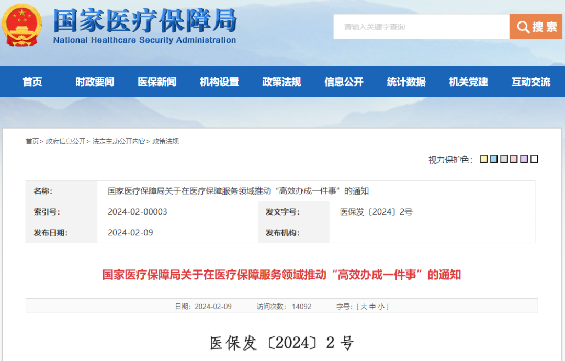The image size is (565, 361).
Task: Set font size to 大
Action: tap(364, 307)
